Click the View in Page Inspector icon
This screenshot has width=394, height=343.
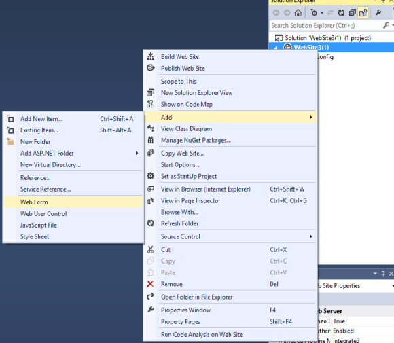coord(151,200)
